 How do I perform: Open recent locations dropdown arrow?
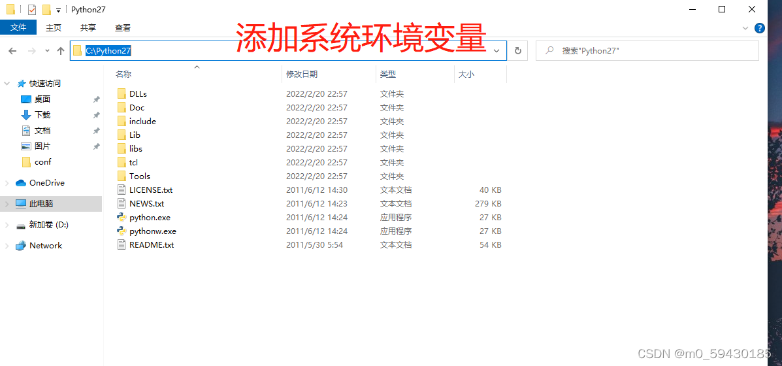pyautogui.click(x=48, y=51)
